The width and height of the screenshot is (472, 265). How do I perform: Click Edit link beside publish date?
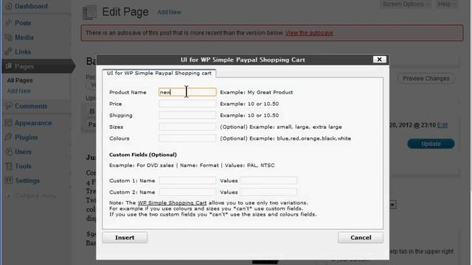tap(442, 125)
